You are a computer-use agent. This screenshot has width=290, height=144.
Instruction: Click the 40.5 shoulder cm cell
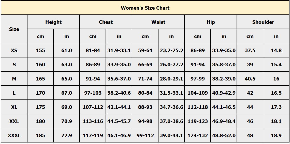(250, 79)
